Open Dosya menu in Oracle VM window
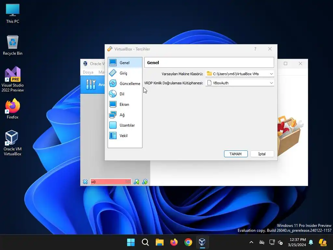This screenshot has height=250, width=333. [x=88, y=72]
